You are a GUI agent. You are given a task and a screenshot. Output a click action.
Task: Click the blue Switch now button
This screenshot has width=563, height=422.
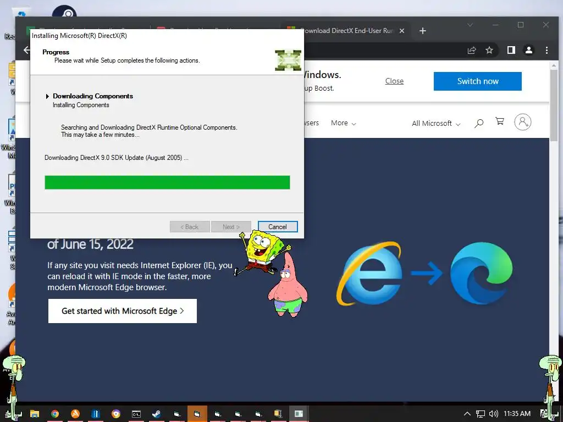[x=478, y=81]
